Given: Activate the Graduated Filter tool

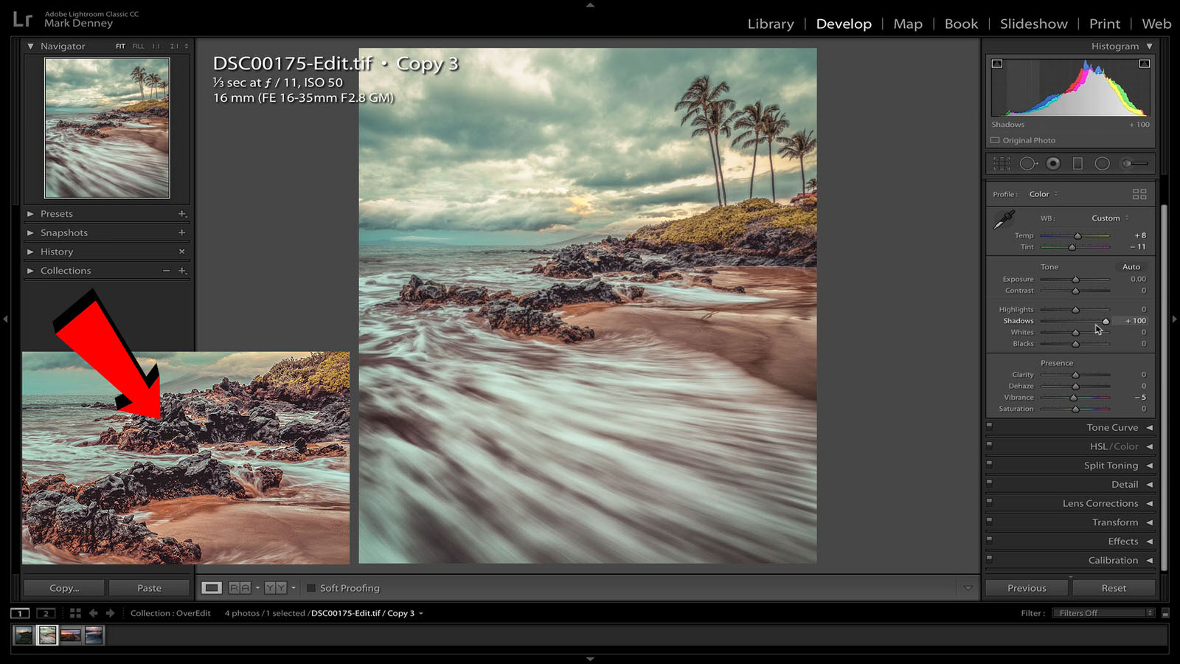Looking at the screenshot, I should pos(1077,164).
